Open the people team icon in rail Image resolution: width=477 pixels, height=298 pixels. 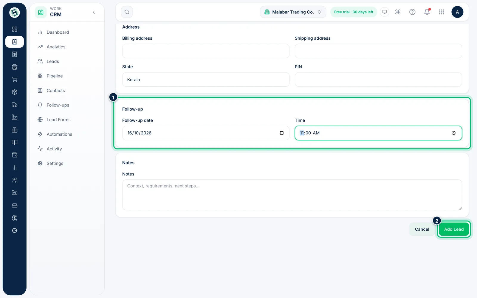14,180
